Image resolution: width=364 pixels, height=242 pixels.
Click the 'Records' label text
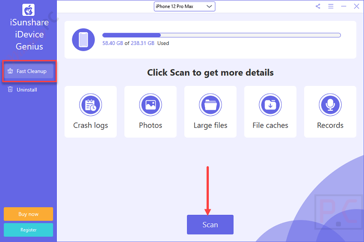click(x=330, y=125)
